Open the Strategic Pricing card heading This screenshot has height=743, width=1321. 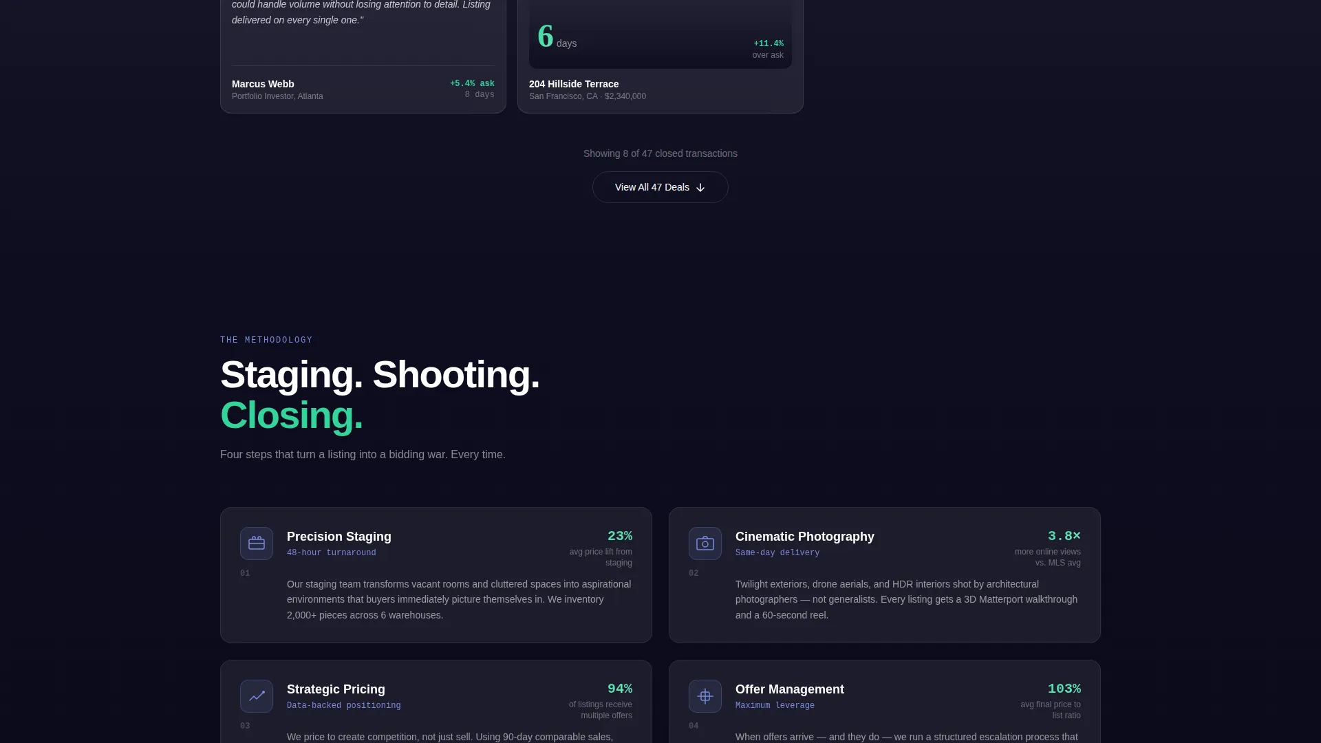coord(336,689)
